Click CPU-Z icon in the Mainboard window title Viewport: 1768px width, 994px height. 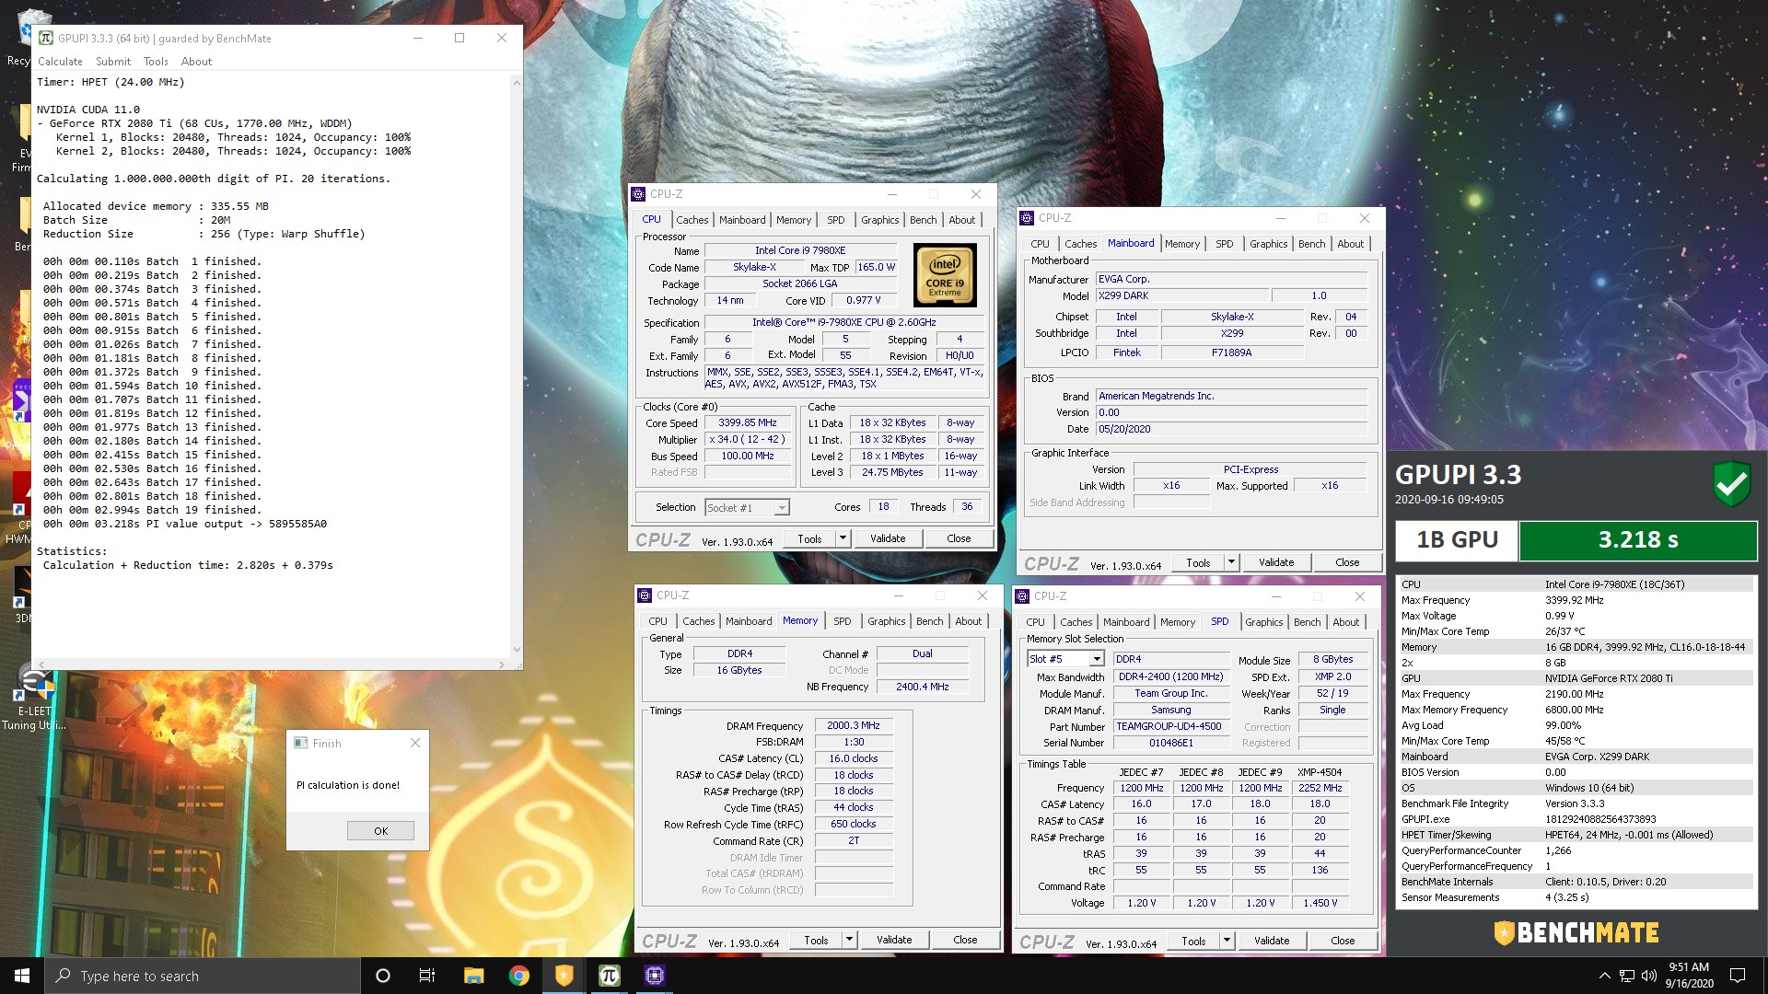click(x=1027, y=218)
